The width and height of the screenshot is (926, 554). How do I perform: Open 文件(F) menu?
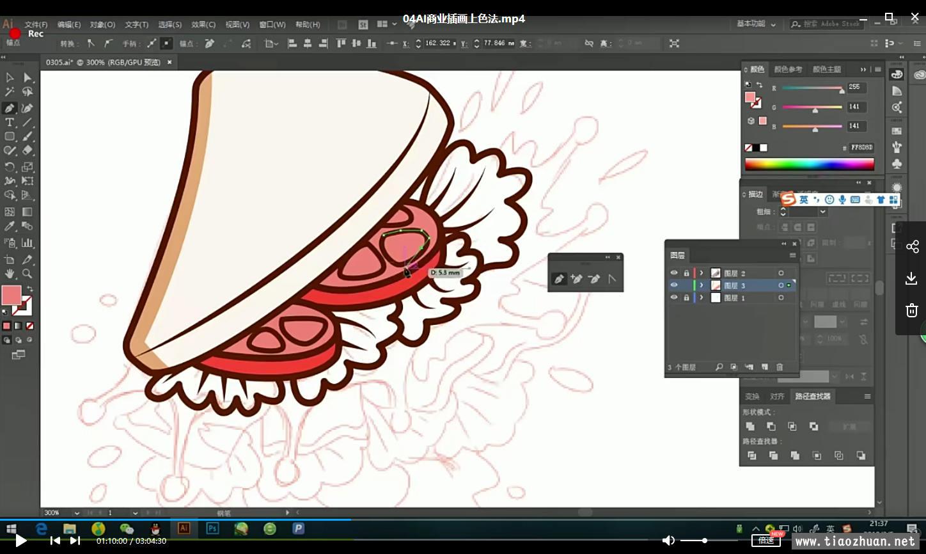(36, 24)
